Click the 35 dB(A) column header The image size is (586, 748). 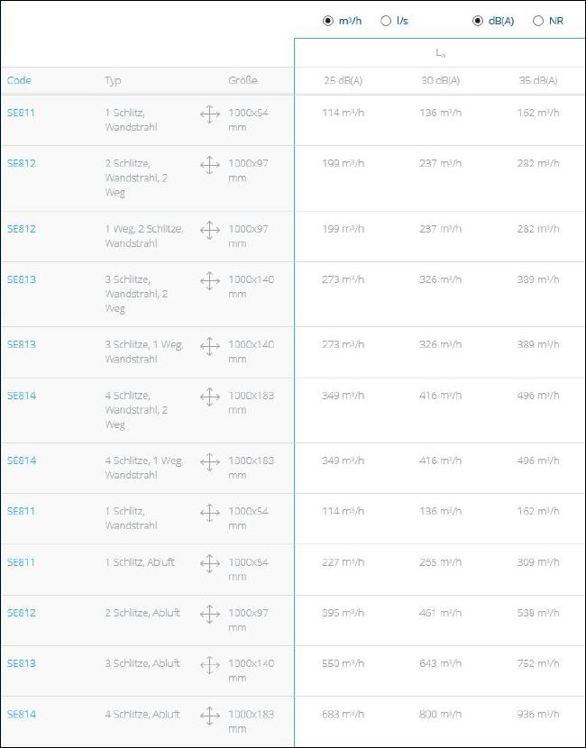coord(538,80)
